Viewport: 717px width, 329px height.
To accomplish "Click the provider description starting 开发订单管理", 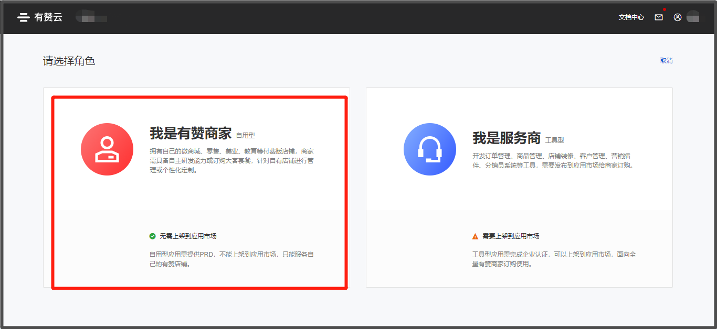I will (553, 161).
